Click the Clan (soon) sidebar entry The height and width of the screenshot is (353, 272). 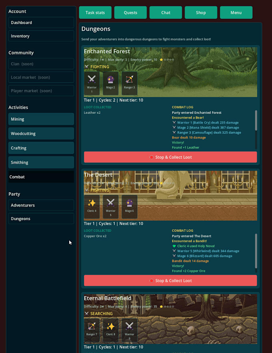click(x=41, y=64)
